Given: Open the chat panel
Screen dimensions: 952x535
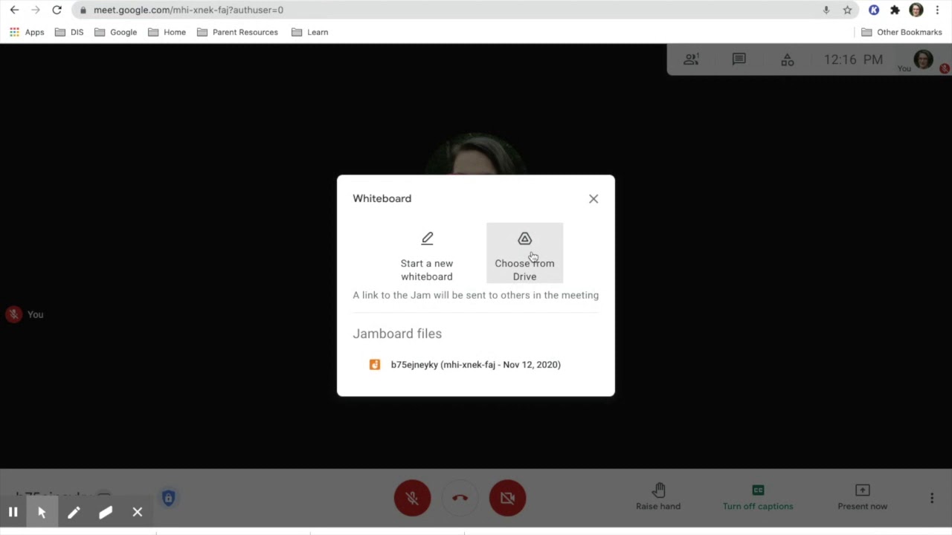Looking at the screenshot, I should point(739,59).
